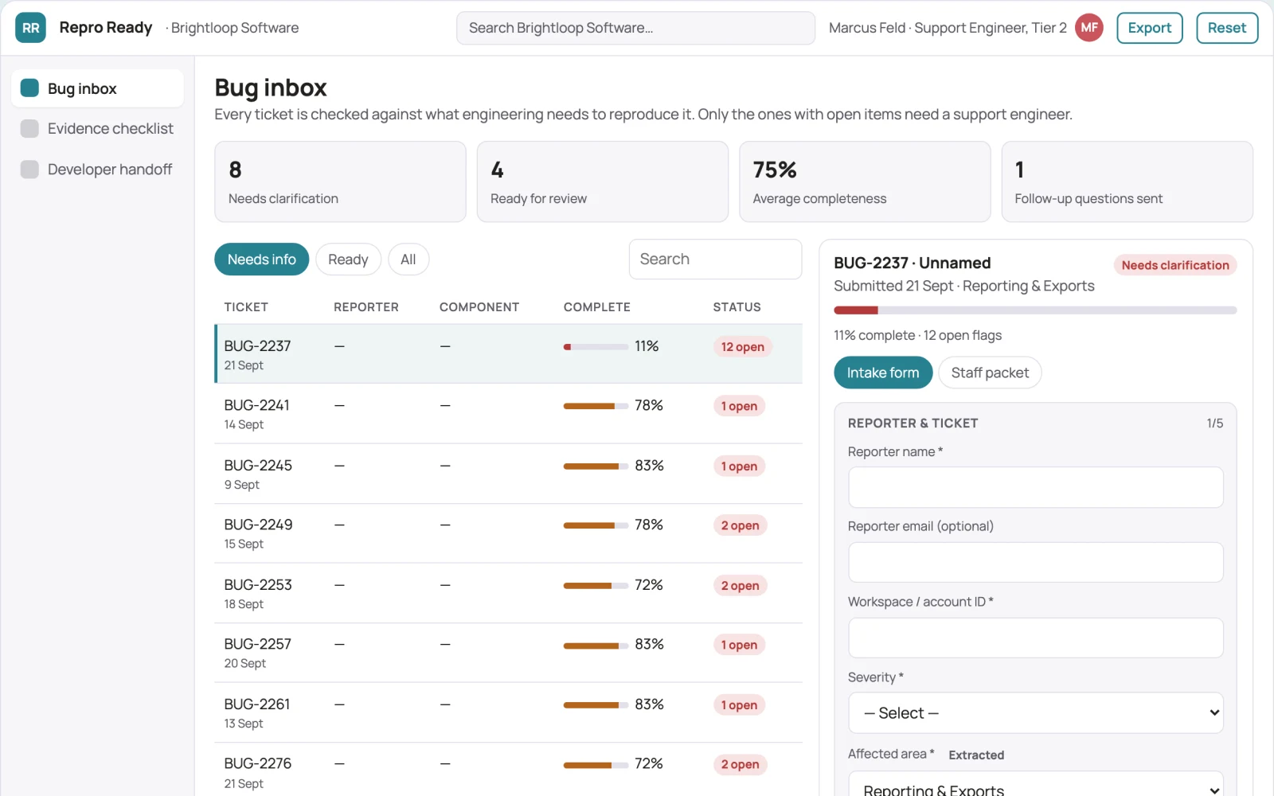Click the Reset button
The image size is (1274, 796).
coord(1226,28)
